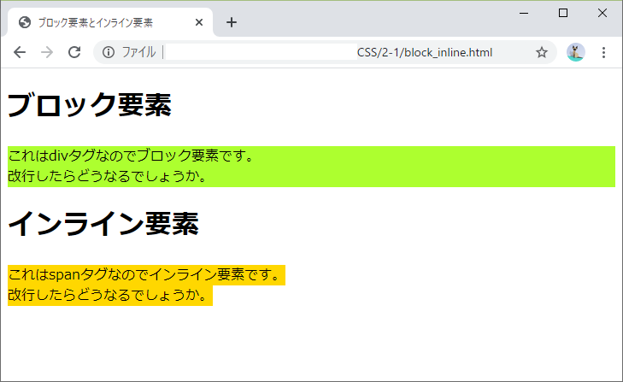Click text これはspanタグなのでインライン要素です。

(144, 274)
